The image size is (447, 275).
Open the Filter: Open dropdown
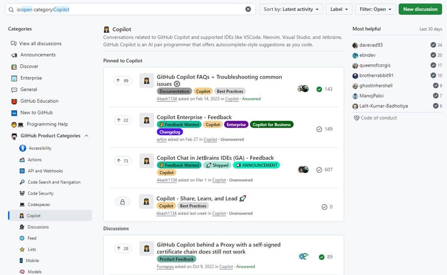[375, 9]
